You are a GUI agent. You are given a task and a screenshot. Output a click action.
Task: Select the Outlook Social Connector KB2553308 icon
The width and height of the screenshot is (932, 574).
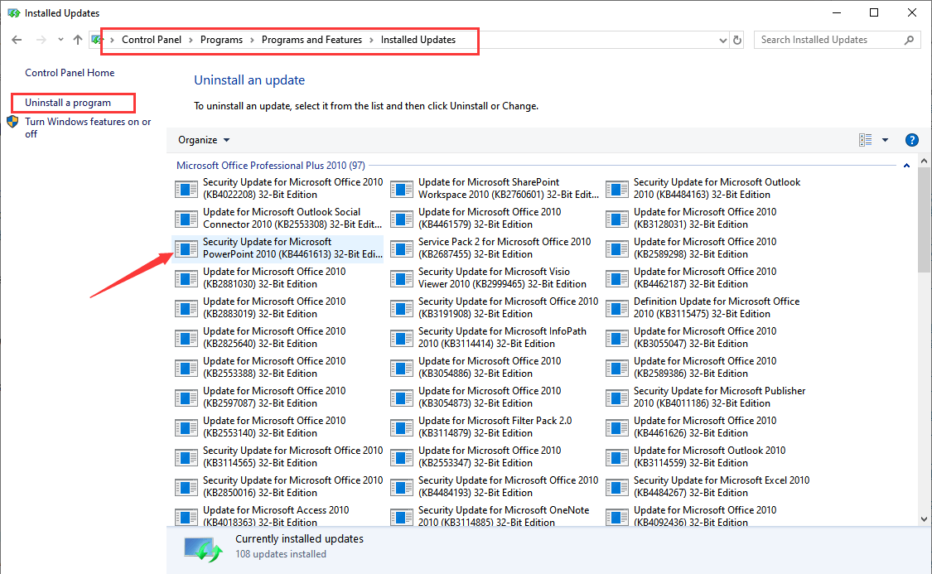[x=186, y=219]
